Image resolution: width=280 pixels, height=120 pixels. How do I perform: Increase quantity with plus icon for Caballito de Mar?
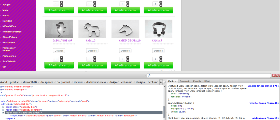pos(62,57)
